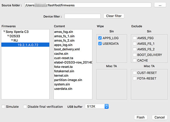This screenshot has height=122, width=170.
Task: Check the BOOT_DELIVERY exclude checkbox
Action: click(x=134, y=55)
